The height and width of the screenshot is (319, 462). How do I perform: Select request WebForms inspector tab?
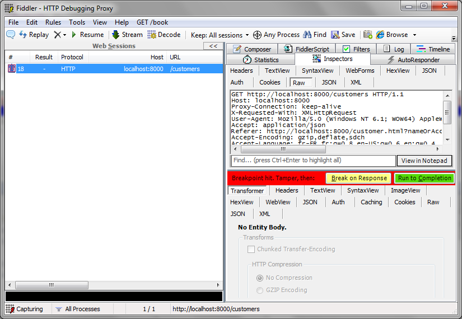360,71
